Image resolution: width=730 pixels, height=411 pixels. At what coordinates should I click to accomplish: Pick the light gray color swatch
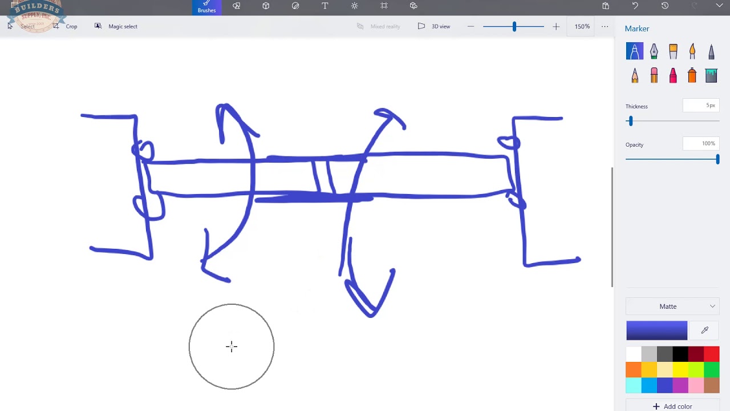[649, 354]
